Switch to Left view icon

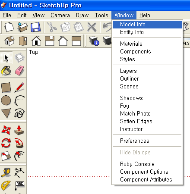(x=76, y=41)
